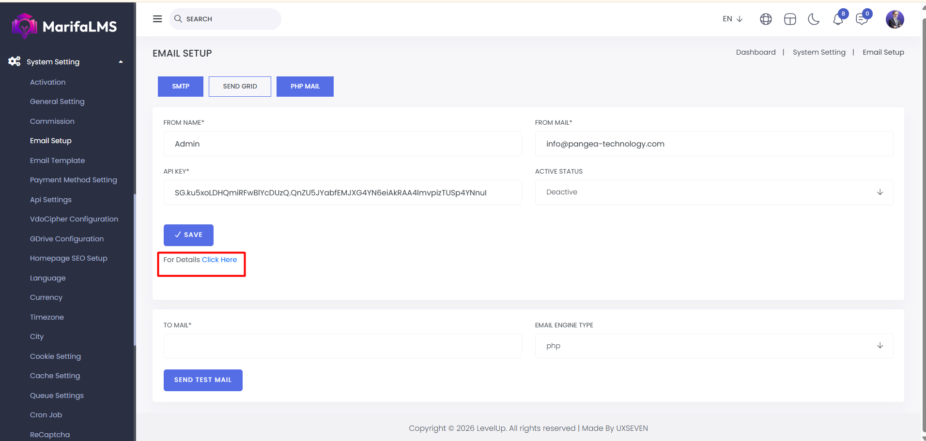This screenshot has height=441, width=926.
Task: Follow the Click Here details link
Action: tap(219, 260)
